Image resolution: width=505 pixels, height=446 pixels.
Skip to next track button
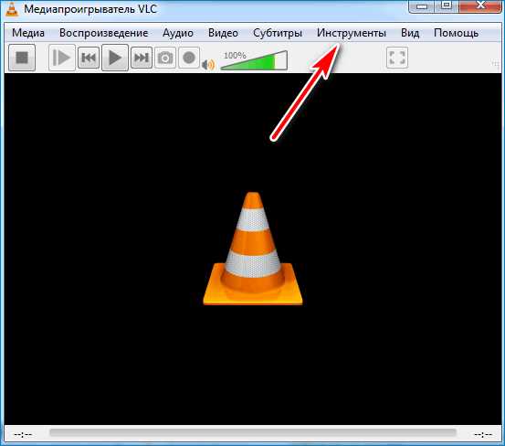click(x=141, y=58)
